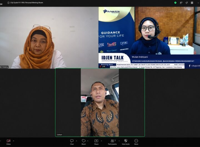Click the meeting room title text
Image resolution: width=200 pixels, height=147 pixels.
[27, 3]
